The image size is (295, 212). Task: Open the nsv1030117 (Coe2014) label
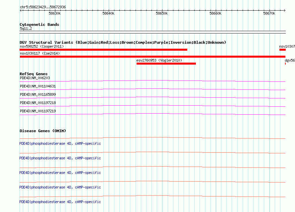[x=40, y=53]
